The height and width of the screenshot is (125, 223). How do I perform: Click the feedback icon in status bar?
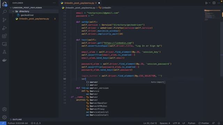click(x=213, y=123)
